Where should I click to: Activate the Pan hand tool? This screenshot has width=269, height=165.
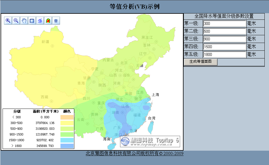point(24,20)
